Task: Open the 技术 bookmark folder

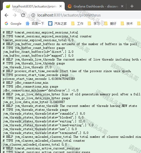Action: (127, 23)
